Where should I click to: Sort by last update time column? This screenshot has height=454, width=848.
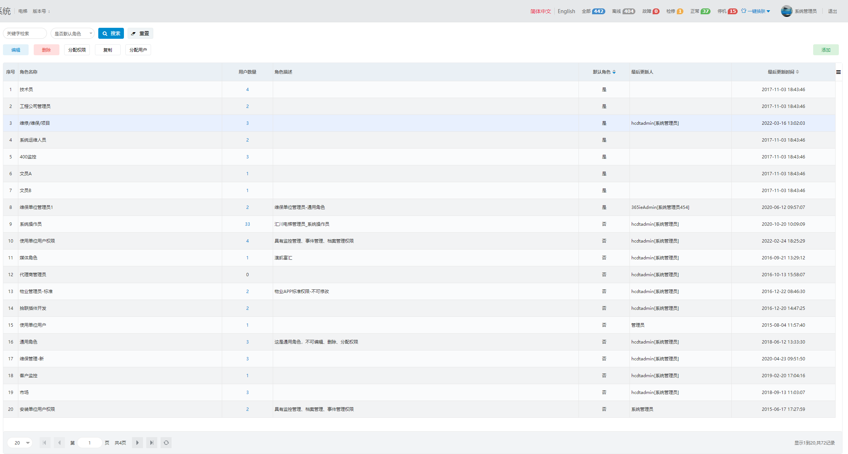pyautogui.click(x=797, y=72)
